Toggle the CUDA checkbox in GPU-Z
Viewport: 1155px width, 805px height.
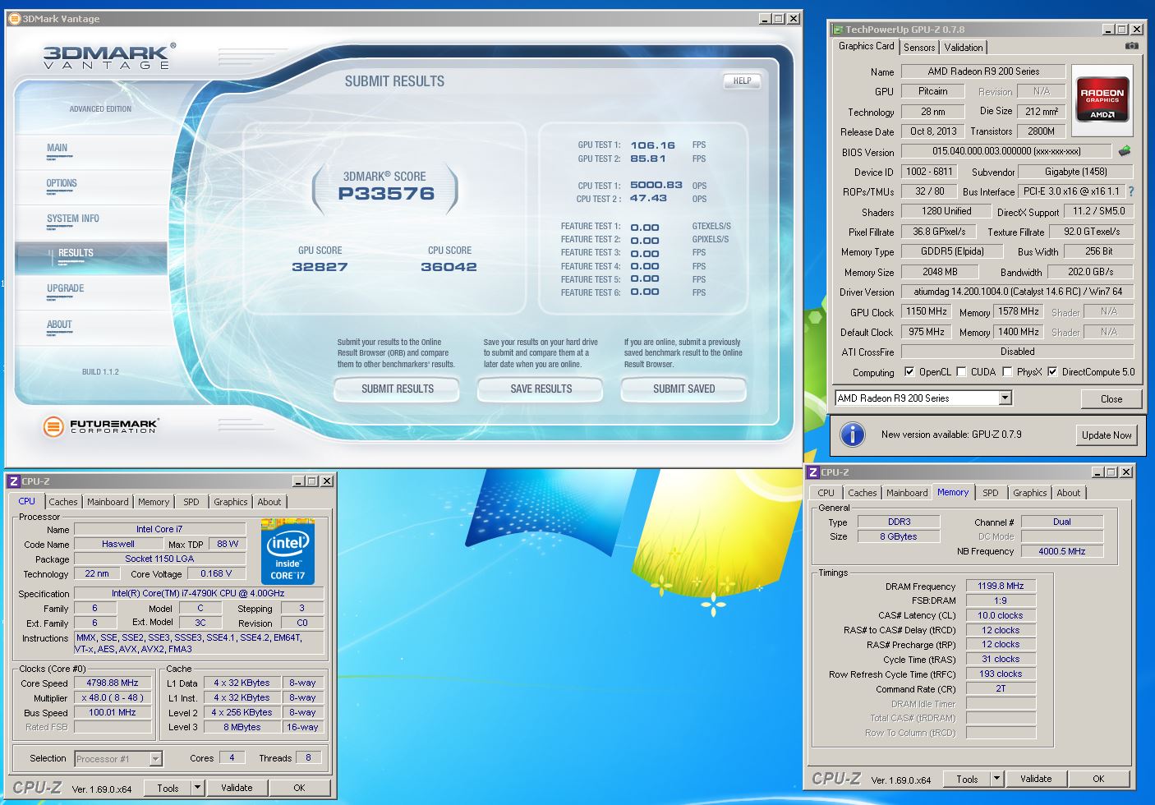click(961, 372)
